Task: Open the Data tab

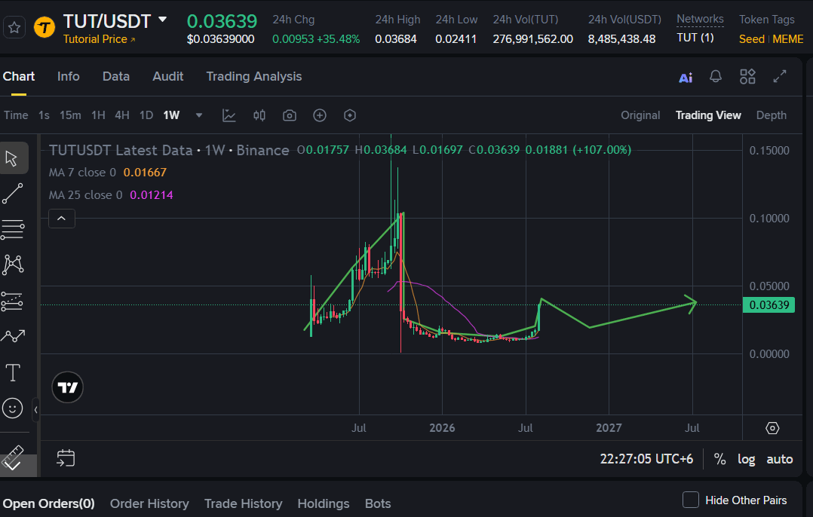Action: pyautogui.click(x=116, y=76)
